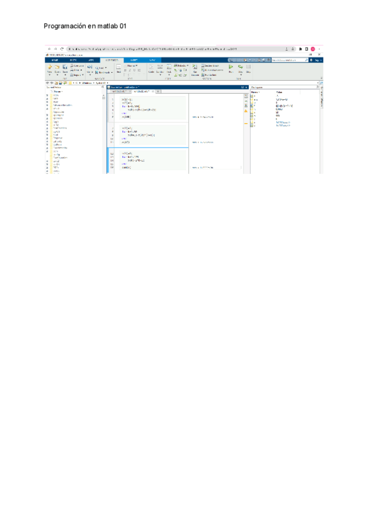Open the Normal text style dropdown
This screenshot has width=367, height=519.
click(x=131, y=66)
